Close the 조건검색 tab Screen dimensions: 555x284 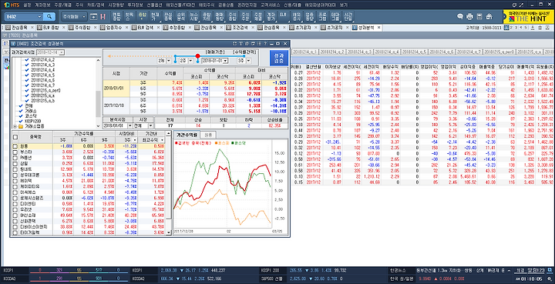[x=254, y=27]
